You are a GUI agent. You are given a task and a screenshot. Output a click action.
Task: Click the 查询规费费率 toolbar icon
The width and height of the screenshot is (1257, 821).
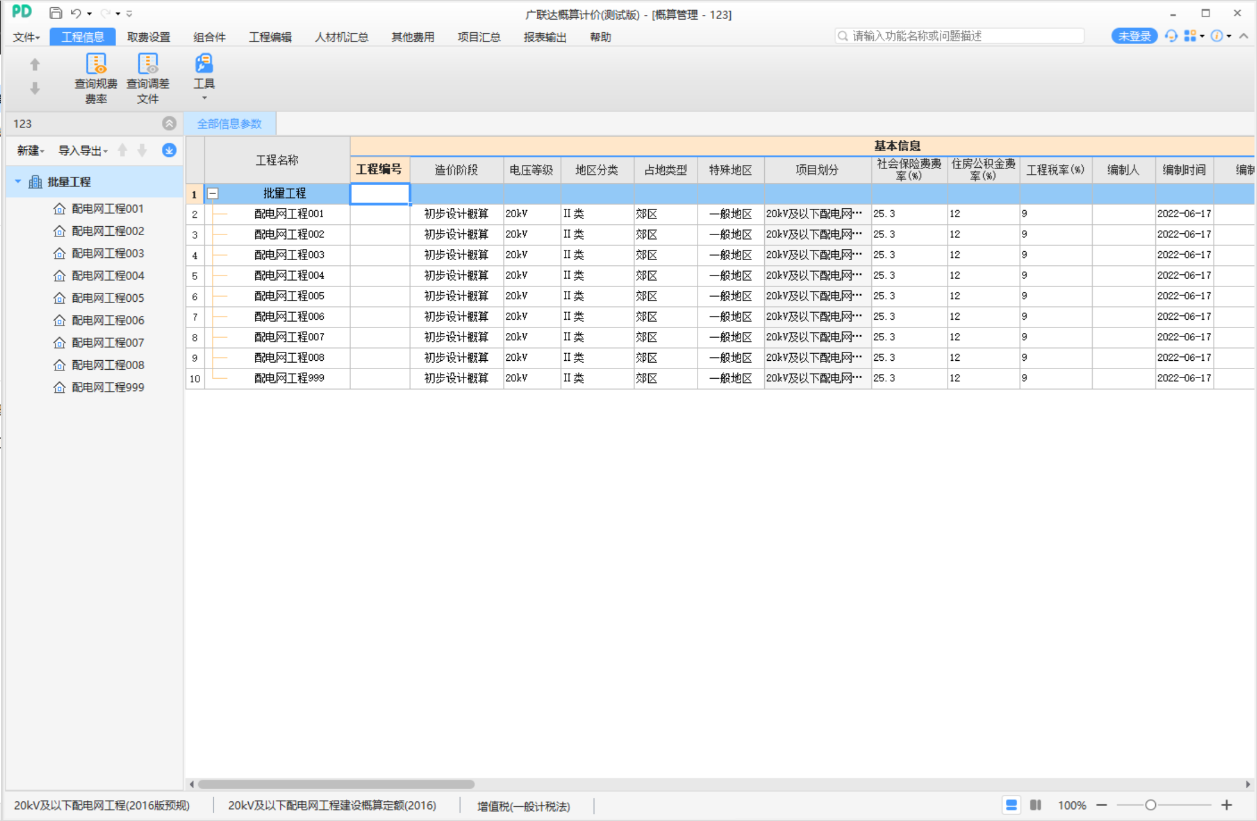[96, 64]
